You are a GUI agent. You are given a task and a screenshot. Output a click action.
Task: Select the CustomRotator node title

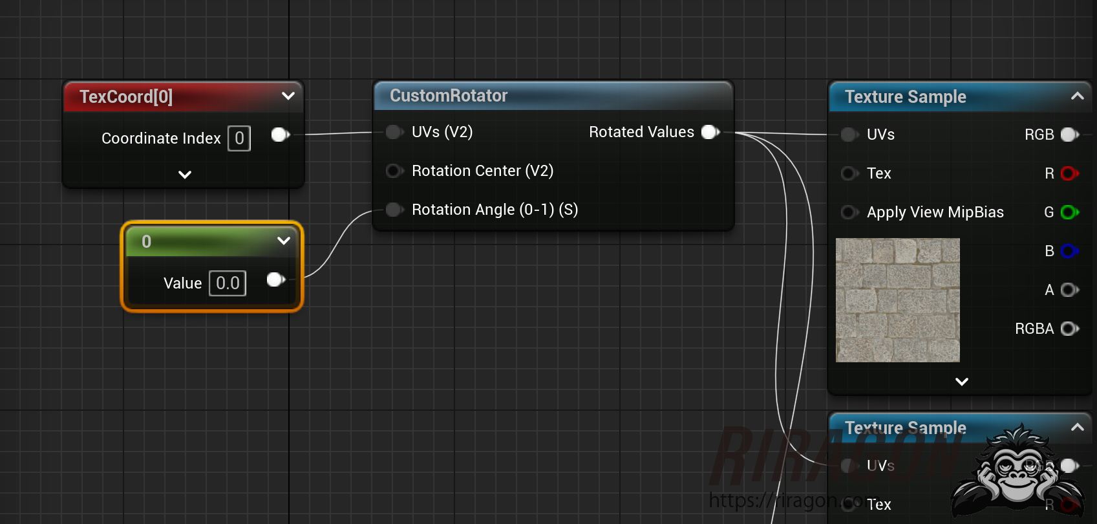tap(449, 96)
